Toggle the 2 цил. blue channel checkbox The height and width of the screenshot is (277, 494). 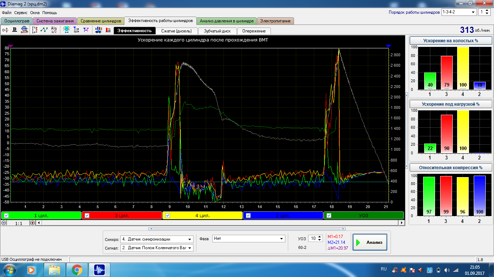[248, 216]
